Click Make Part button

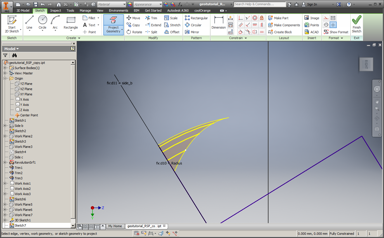tap(278, 18)
